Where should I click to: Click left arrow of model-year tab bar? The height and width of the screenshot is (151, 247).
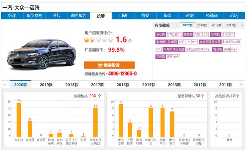(x=5, y=85)
